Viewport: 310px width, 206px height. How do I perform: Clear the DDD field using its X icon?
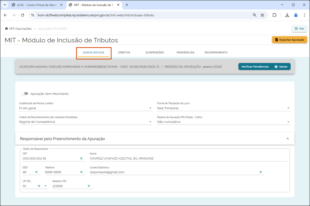[x=36, y=172]
